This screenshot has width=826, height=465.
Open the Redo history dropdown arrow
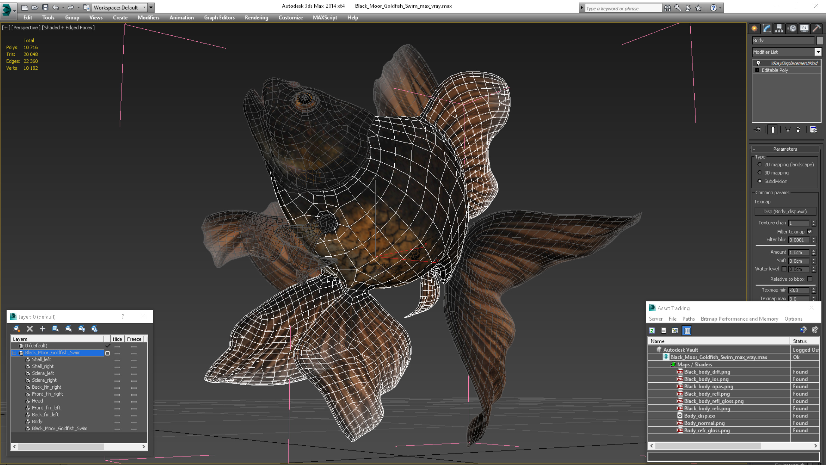coord(78,7)
